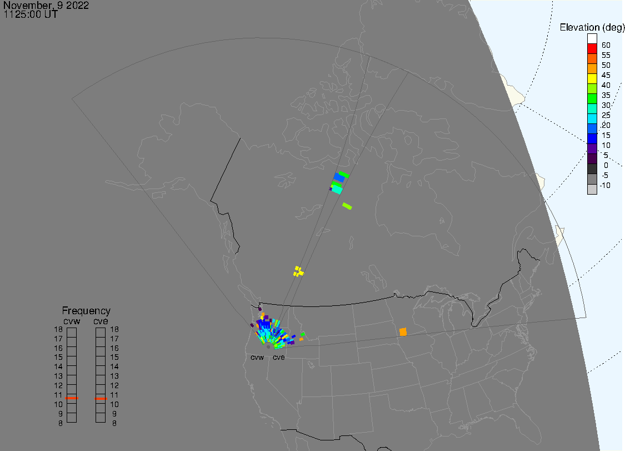
Task: Click the light gray bottom legend swatch
Action: point(592,189)
